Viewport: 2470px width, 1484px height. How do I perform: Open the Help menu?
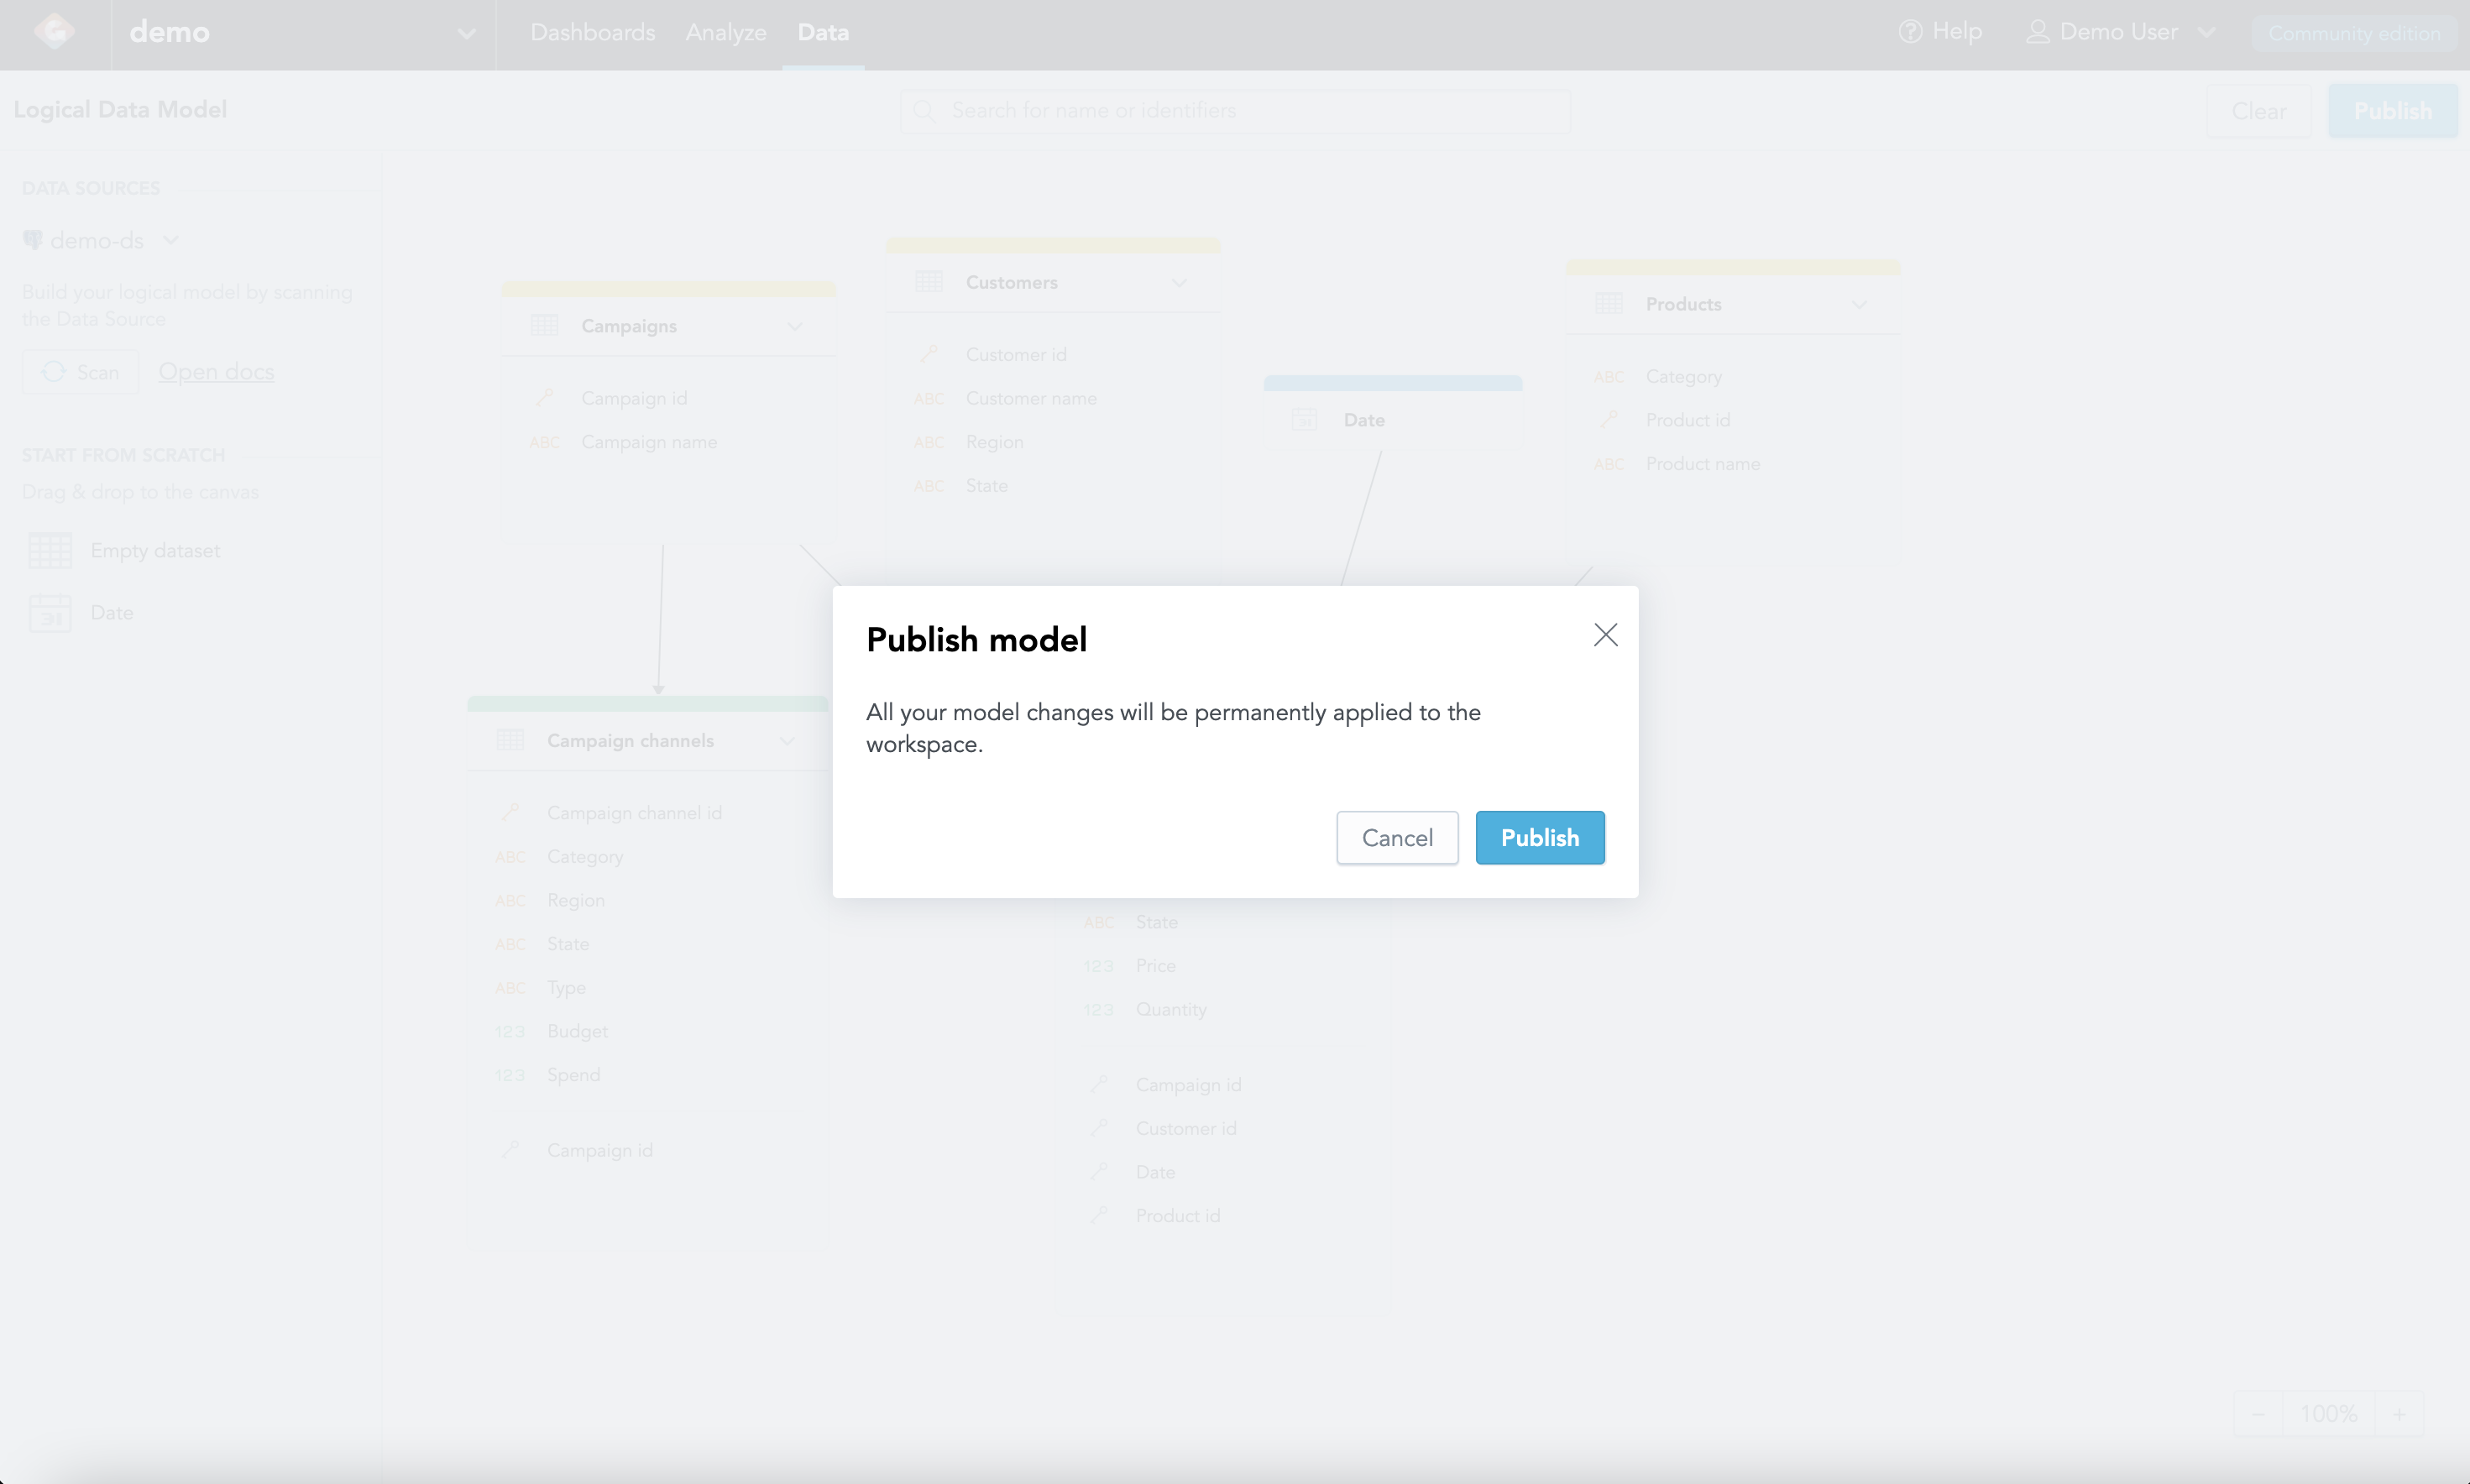1940,32
